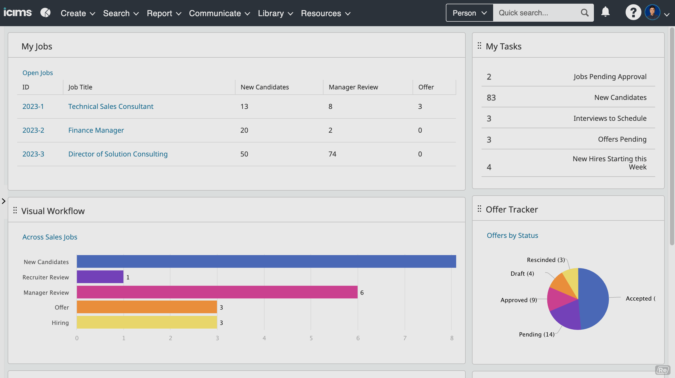Viewport: 675px width, 378px height.
Task: Click the 83 New Candidates task
Action: pyautogui.click(x=568, y=97)
